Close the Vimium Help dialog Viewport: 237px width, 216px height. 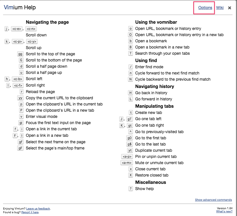coord(230,8)
